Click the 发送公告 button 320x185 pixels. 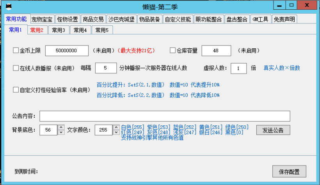[x=273, y=130]
